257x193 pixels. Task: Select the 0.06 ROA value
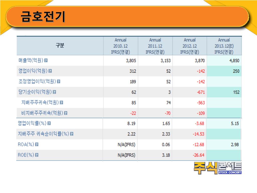coord(166,145)
